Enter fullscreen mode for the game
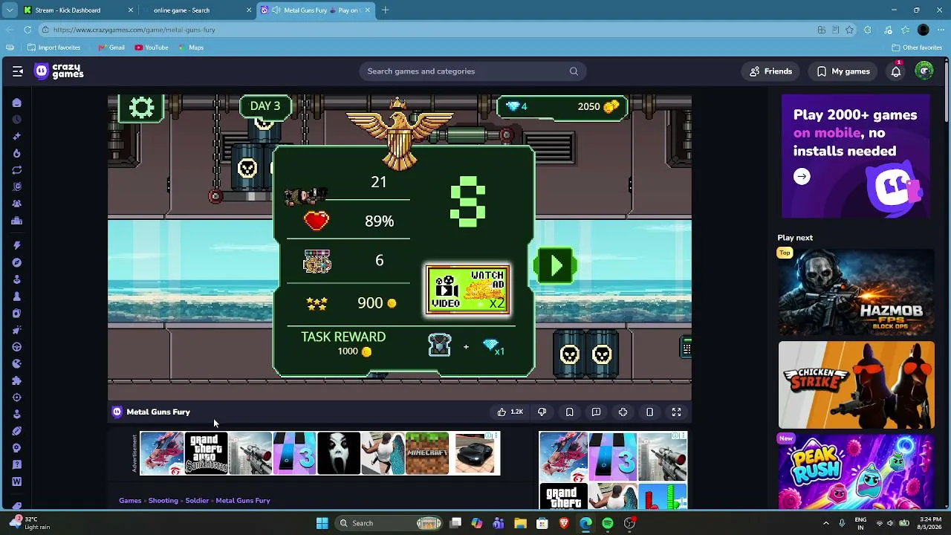Viewport: 951px width, 535px height. pos(676,412)
